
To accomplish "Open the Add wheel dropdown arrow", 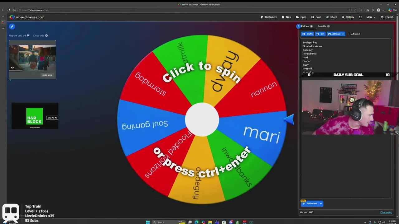I will [x=321, y=204].
